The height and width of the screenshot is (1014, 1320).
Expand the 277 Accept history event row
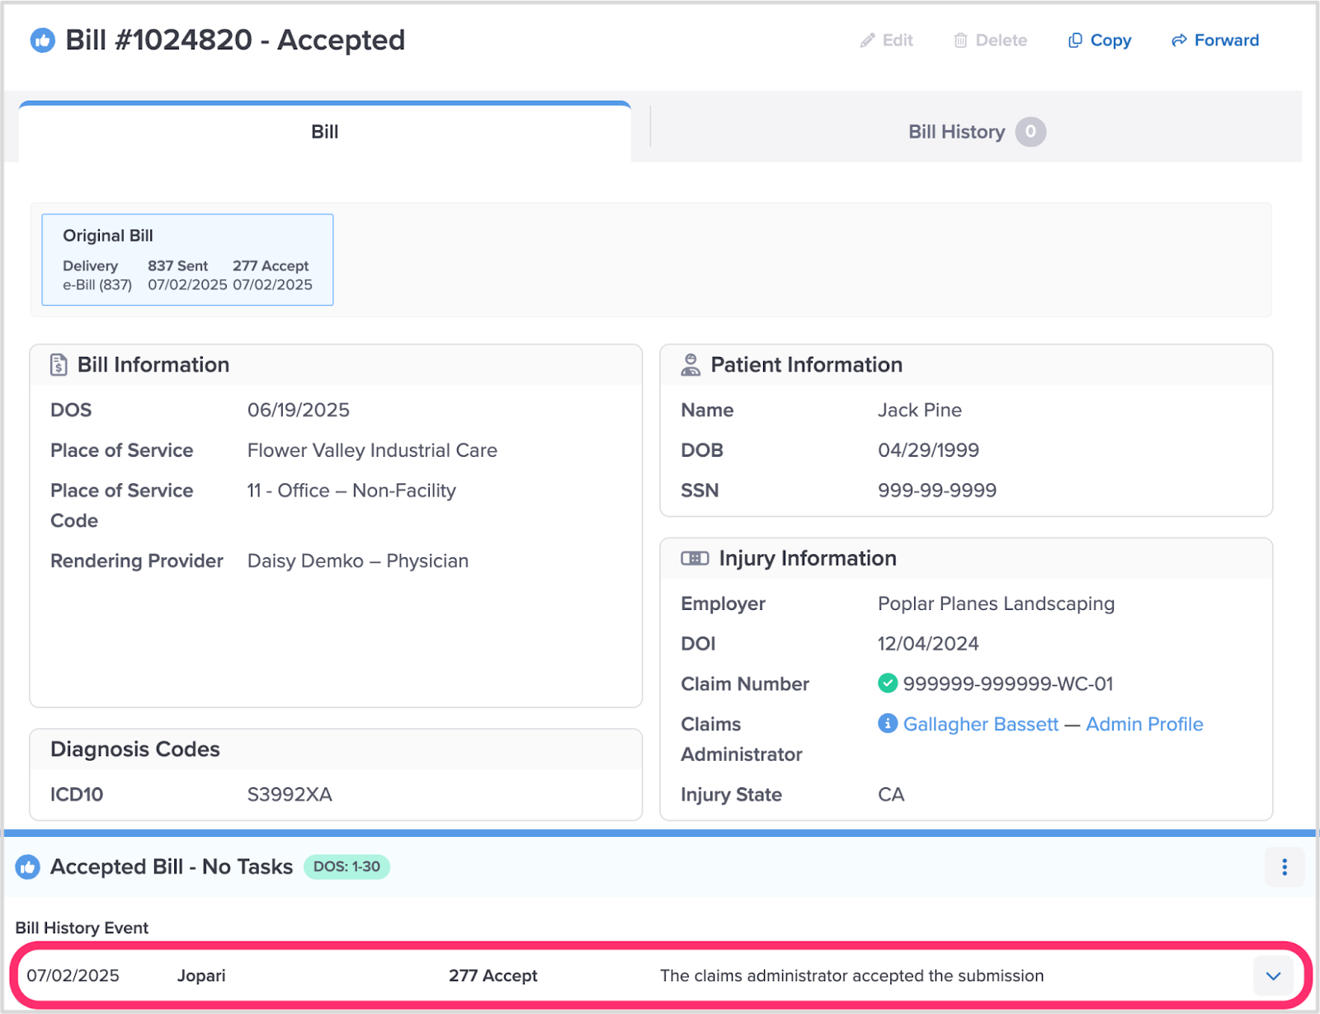tap(1273, 976)
